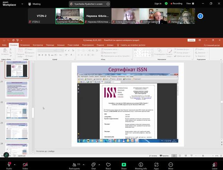This screenshot has width=223, height=170.
Task: Collapse the PowerPoint ribbon arrow
Action: [221, 59]
